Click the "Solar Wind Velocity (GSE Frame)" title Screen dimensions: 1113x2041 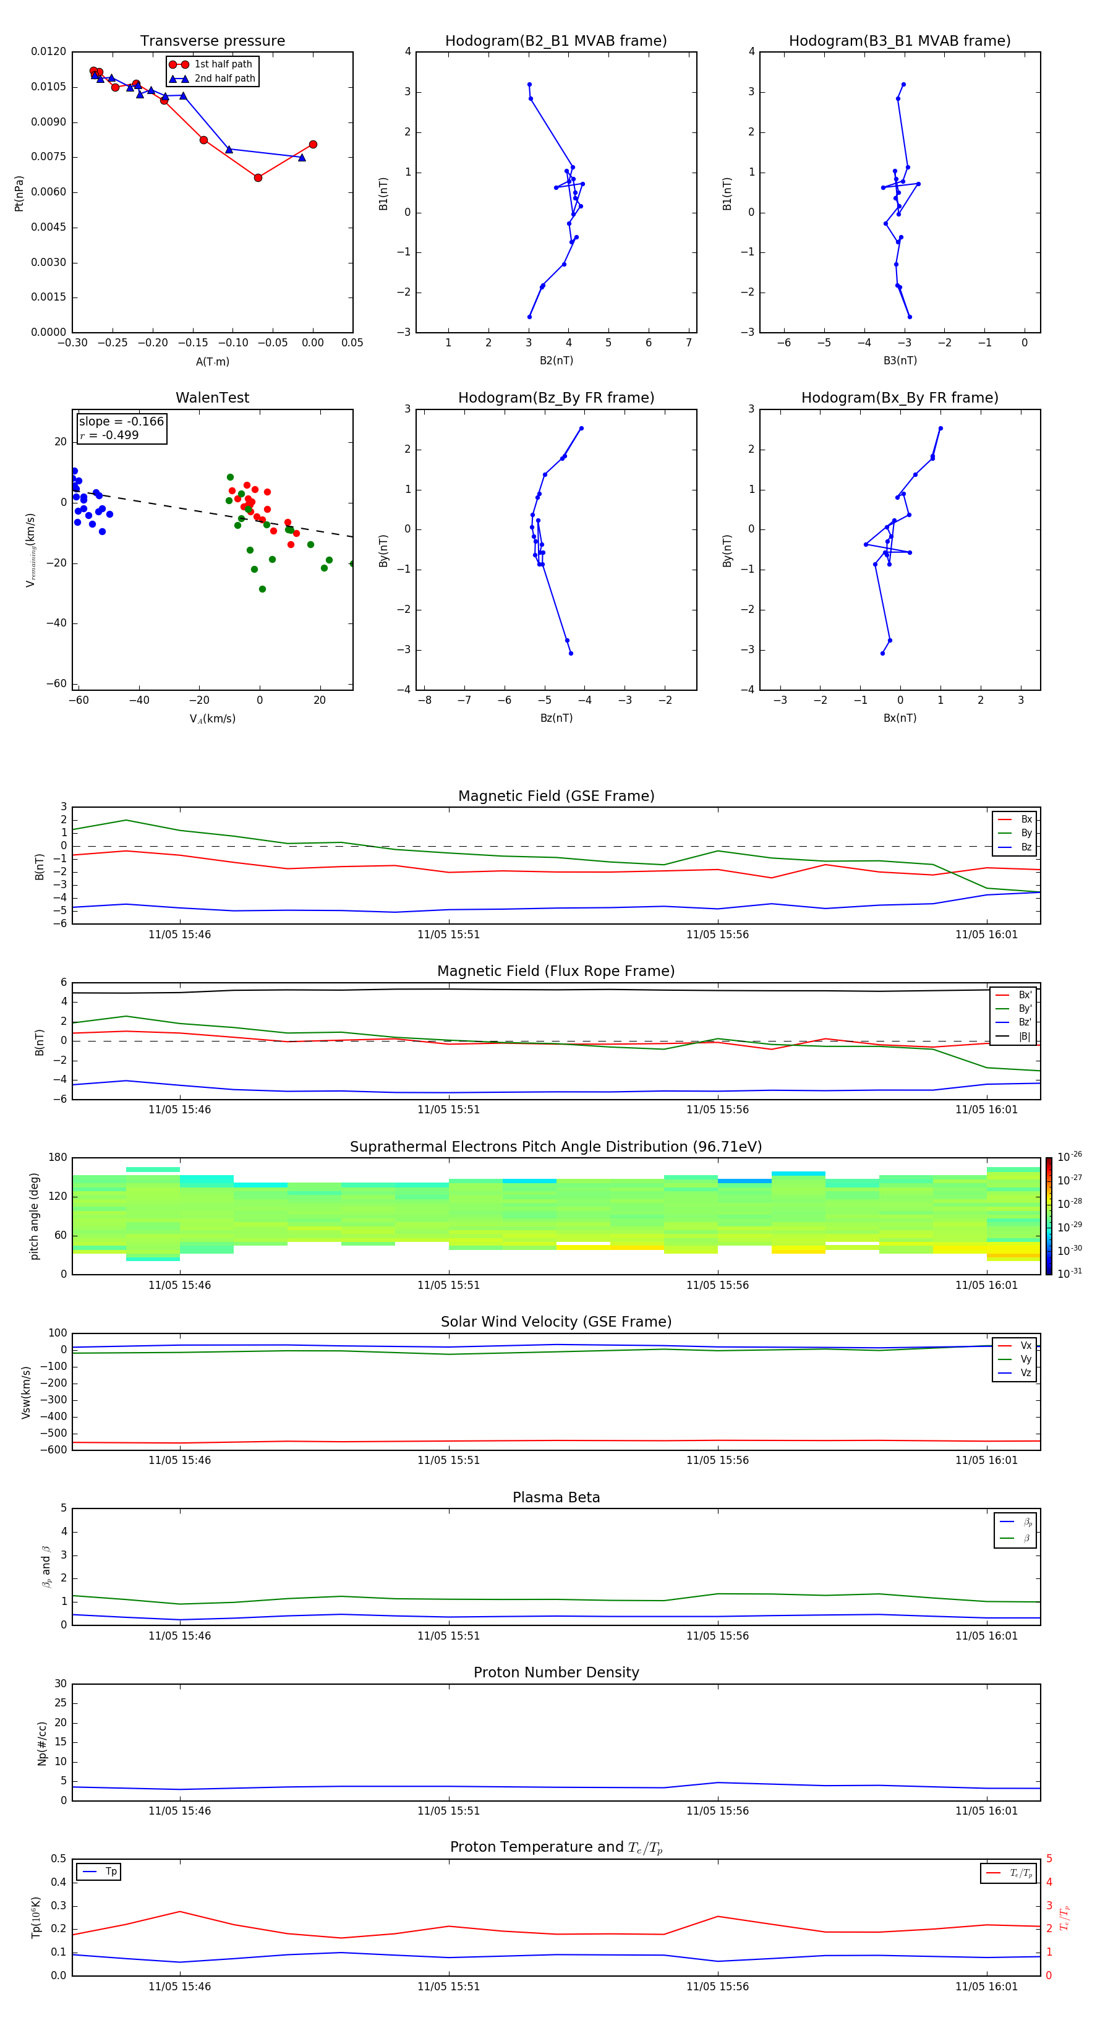pos(556,1322)
